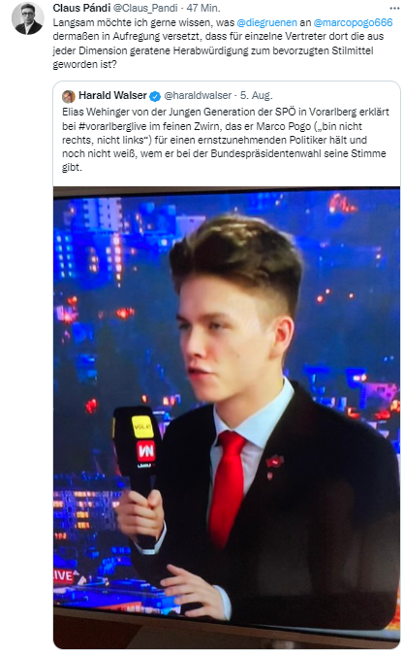Click the @haraldwalser handle

198,96
